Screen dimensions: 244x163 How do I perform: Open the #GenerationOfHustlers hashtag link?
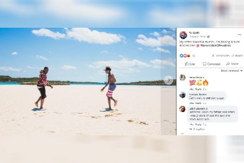[x=215, y=45]
